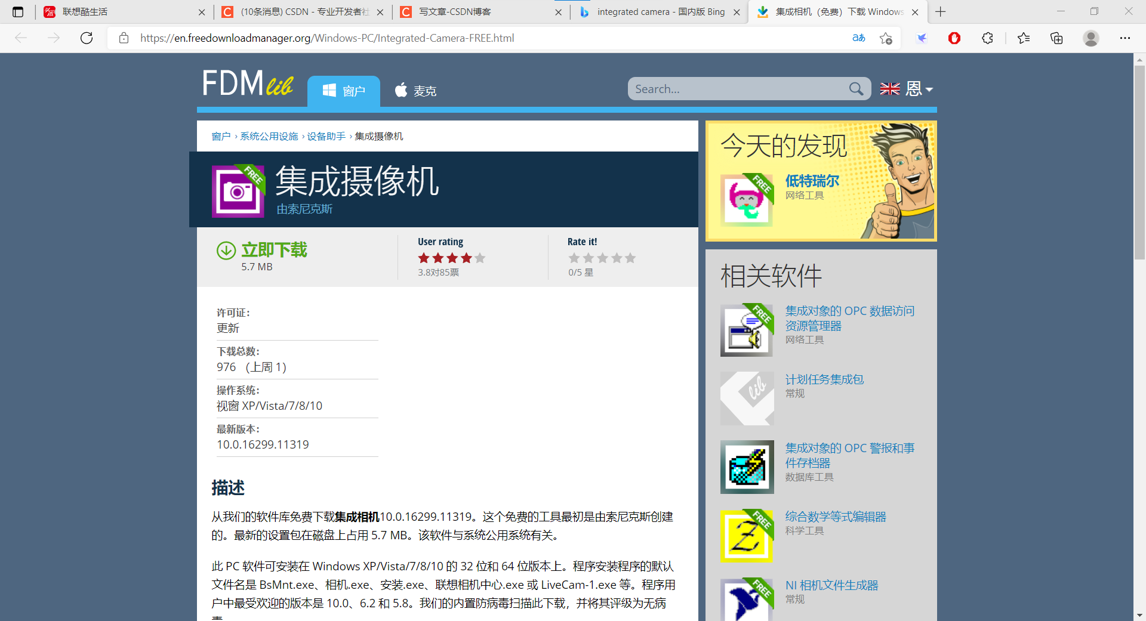Click the 计划任务集成包 placeholder icon
Screen dimensions: 1146x621
pos(747,398)
